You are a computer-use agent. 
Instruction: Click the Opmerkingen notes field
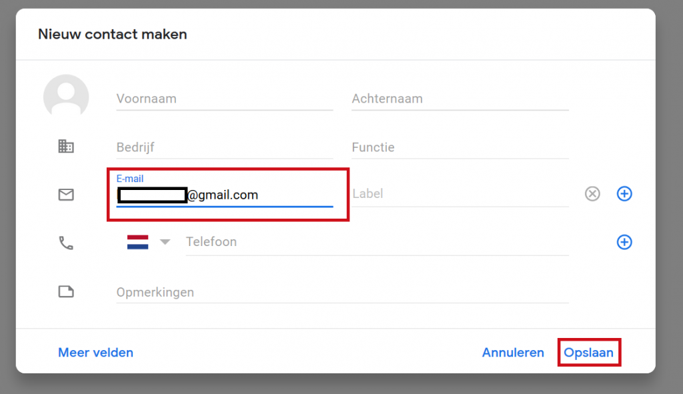341,293
